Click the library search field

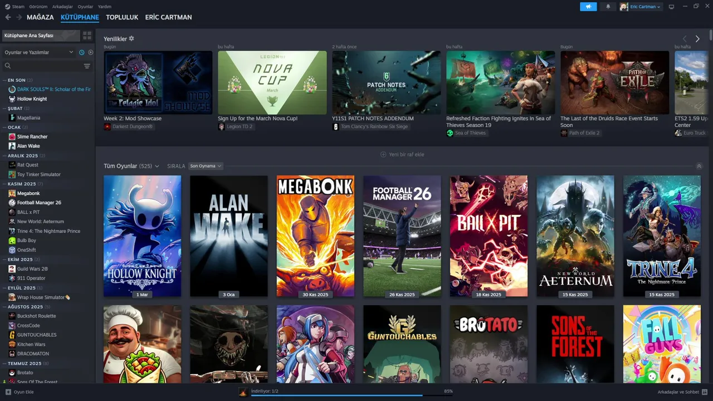pos(43,66)
